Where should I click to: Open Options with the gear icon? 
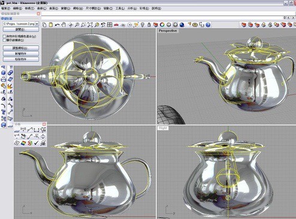(x=195, y=25)
